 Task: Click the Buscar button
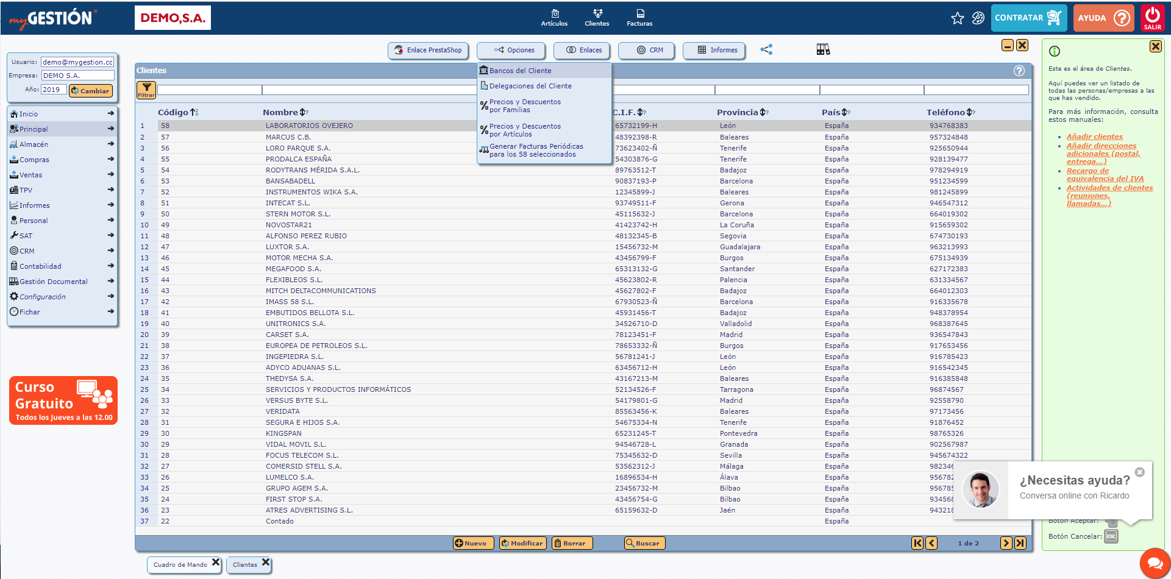645,543
